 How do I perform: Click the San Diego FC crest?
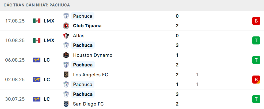[66, 104]
